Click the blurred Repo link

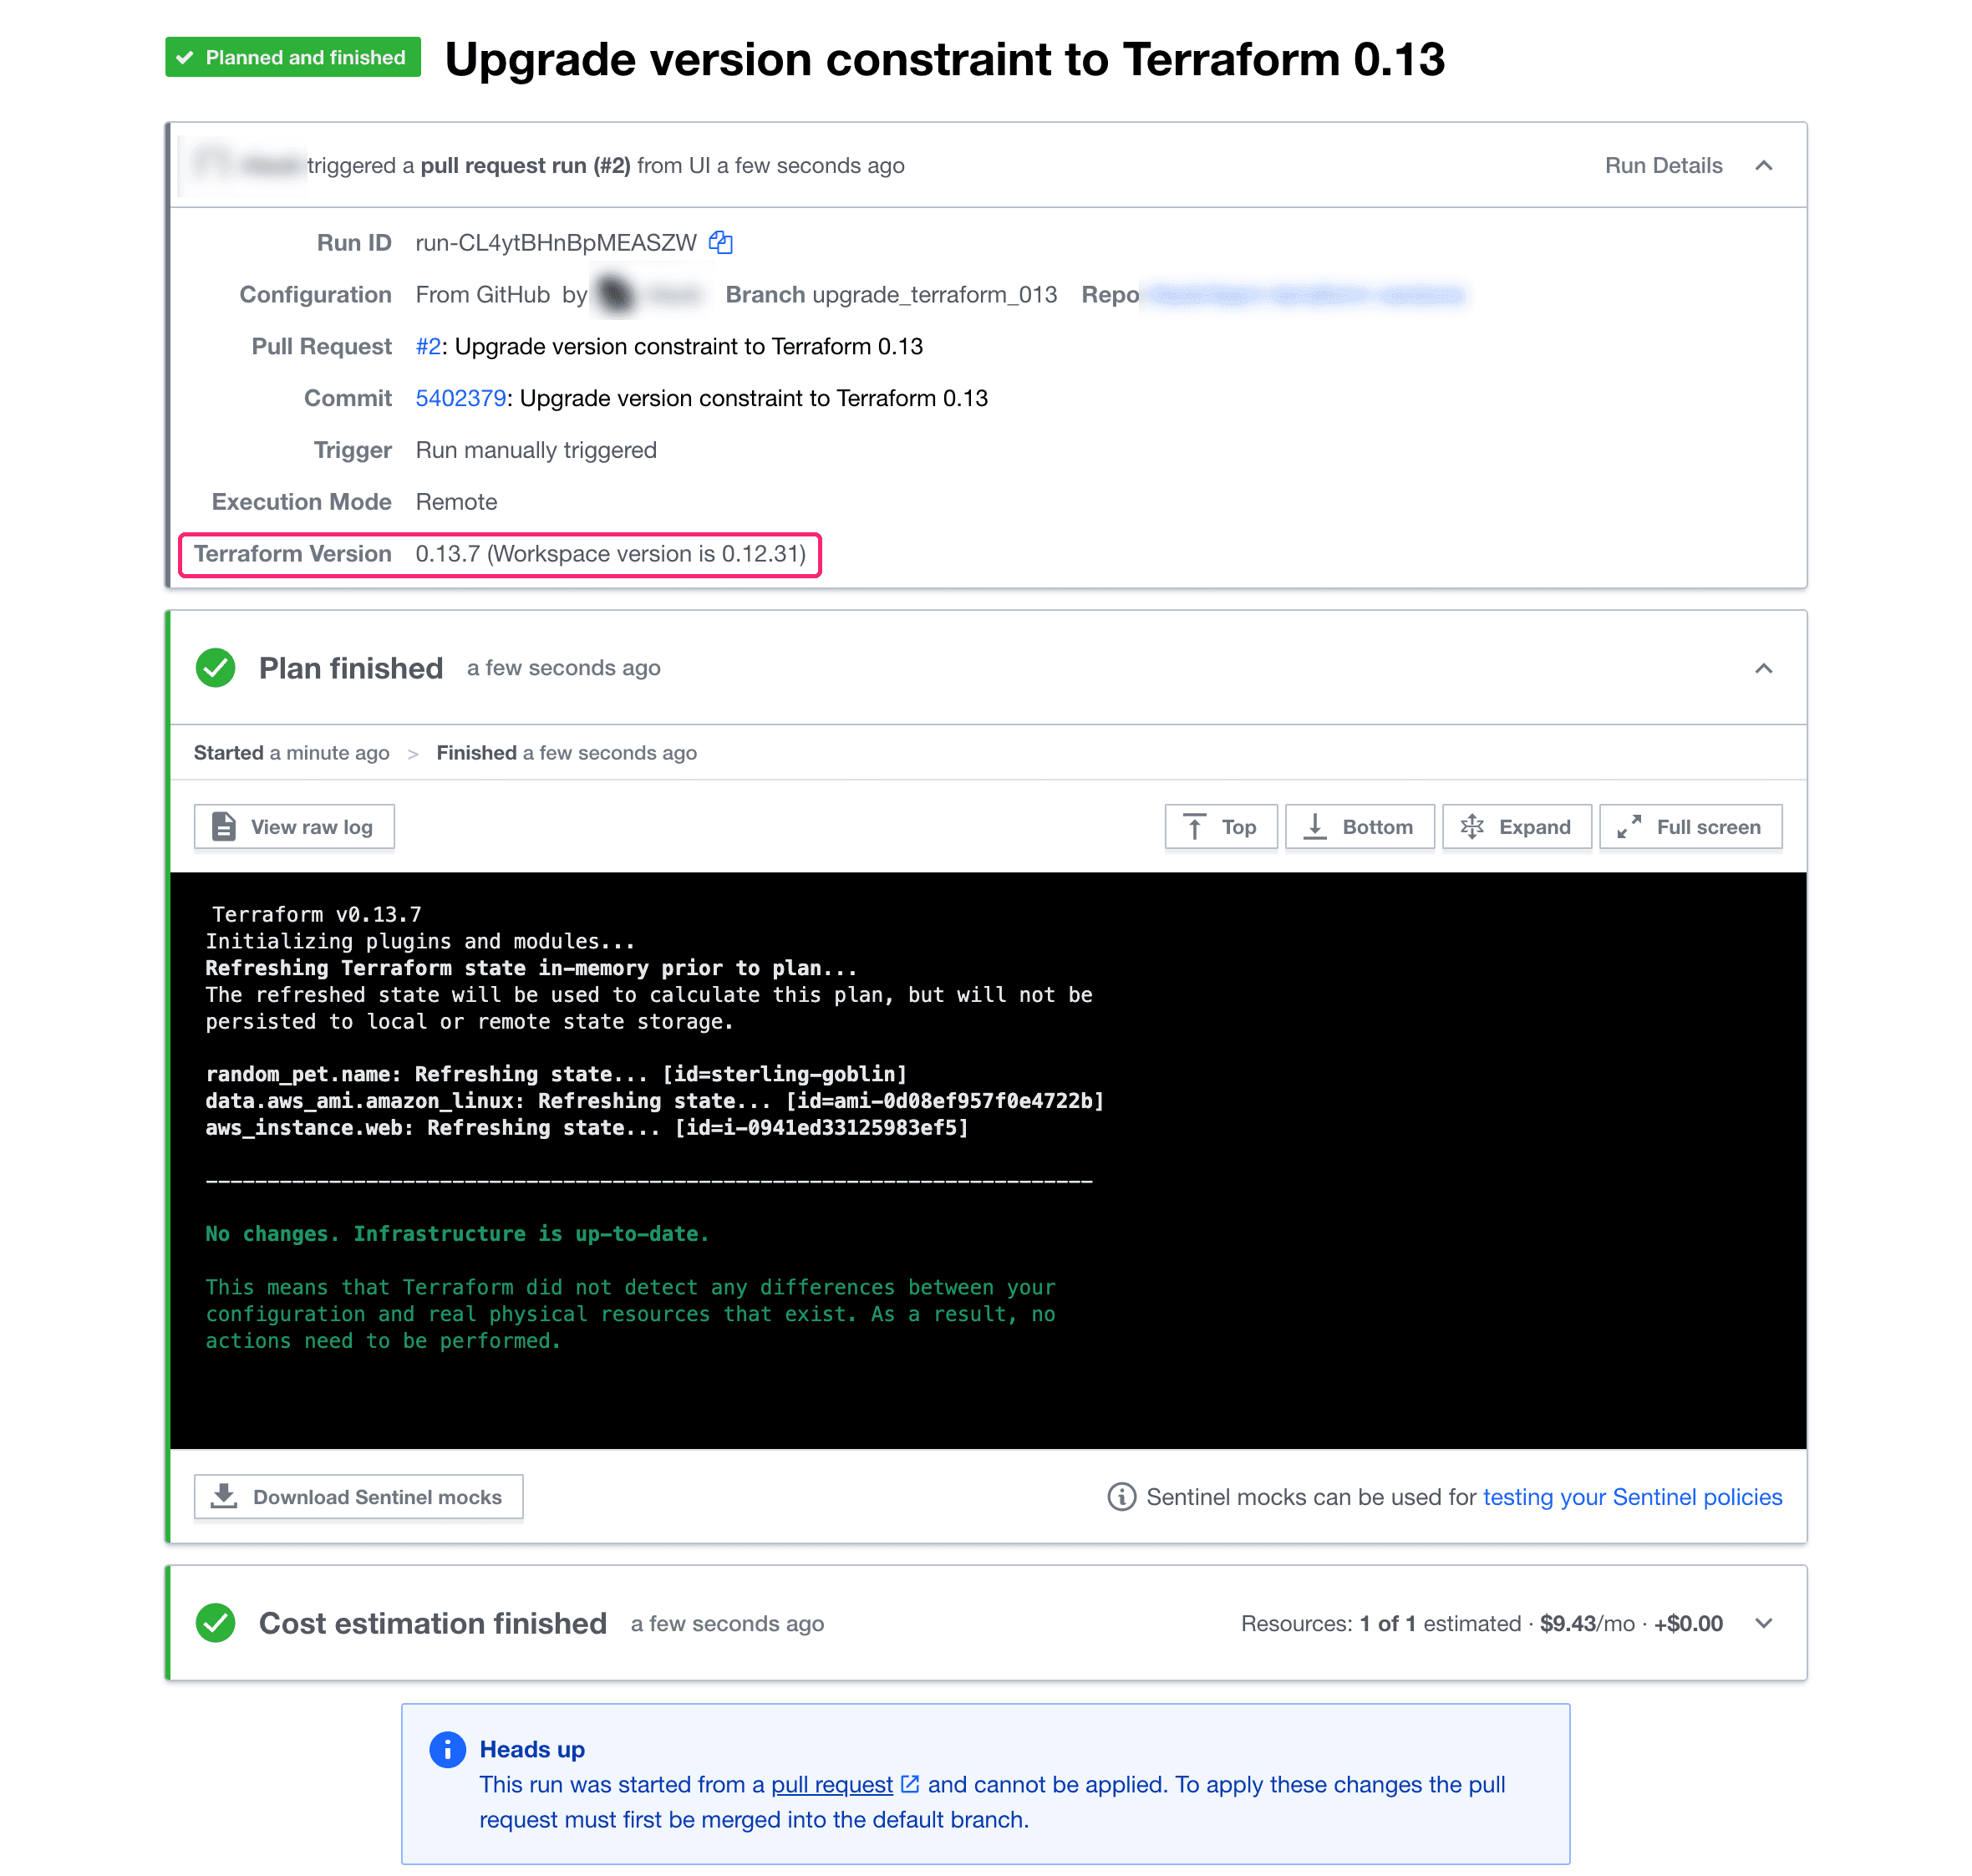coord(1305,294)
